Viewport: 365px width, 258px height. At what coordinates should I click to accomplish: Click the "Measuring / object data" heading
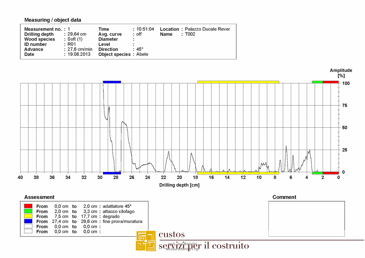(x=53, y=20)
